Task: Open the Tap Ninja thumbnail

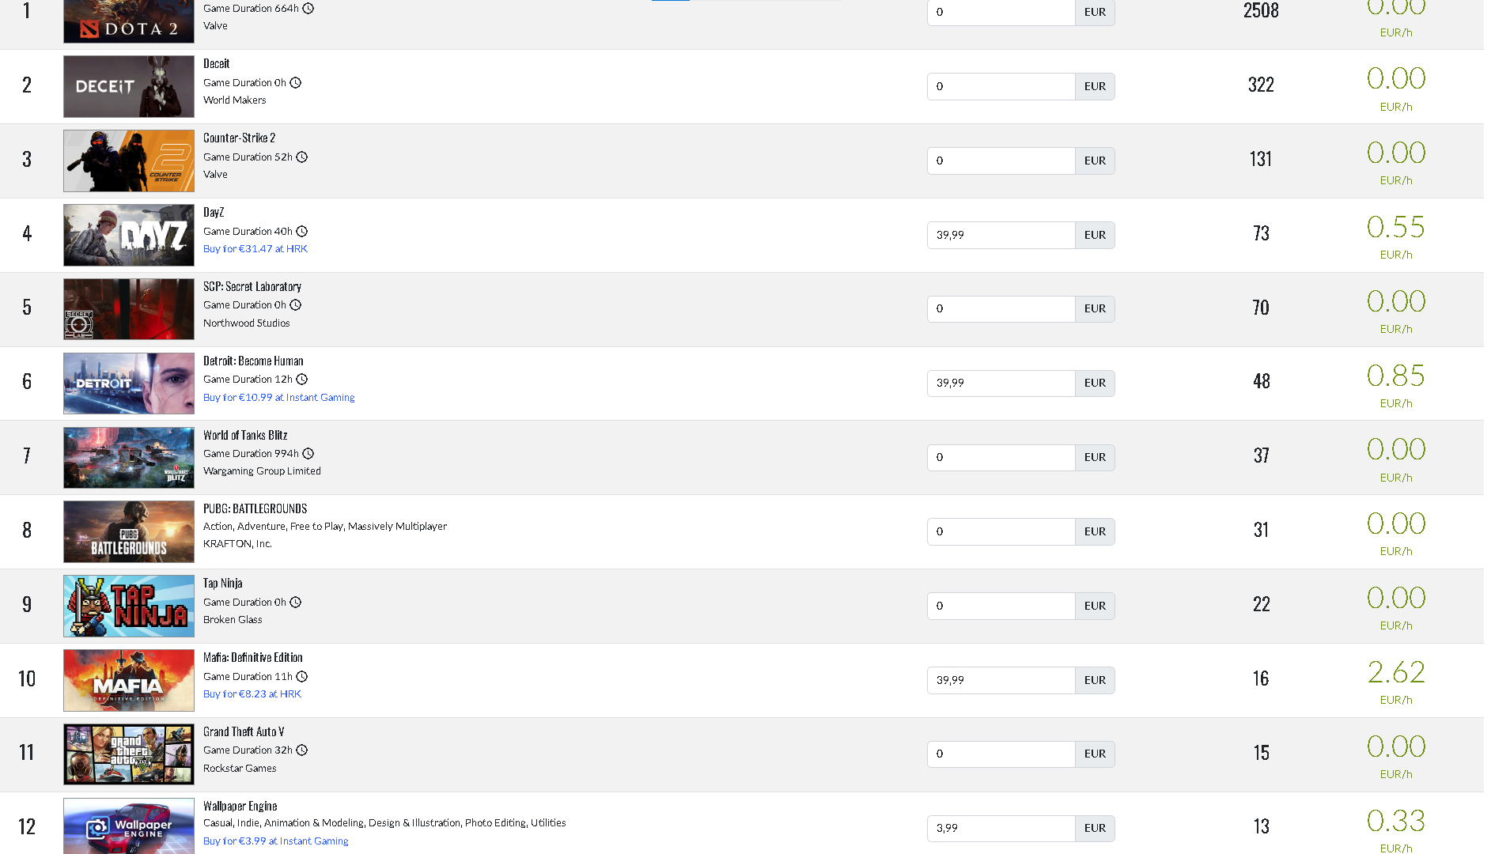Action: pyautogui.click(x=129, y=606)
